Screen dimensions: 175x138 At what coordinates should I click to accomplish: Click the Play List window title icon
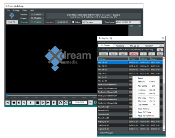point(100,38)
